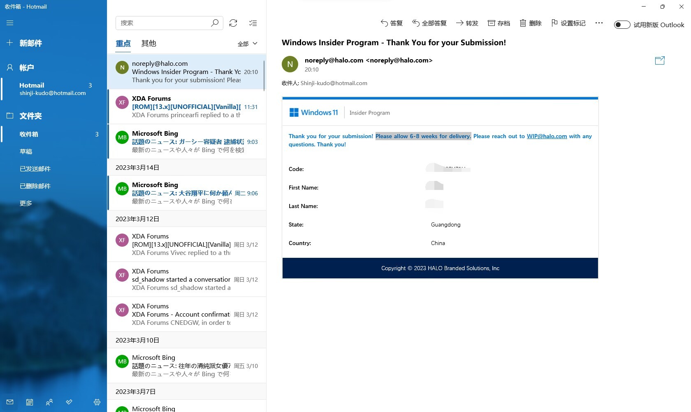
Task: Enter selection mode via the checklist icon
Action: (x=253, y=23)
